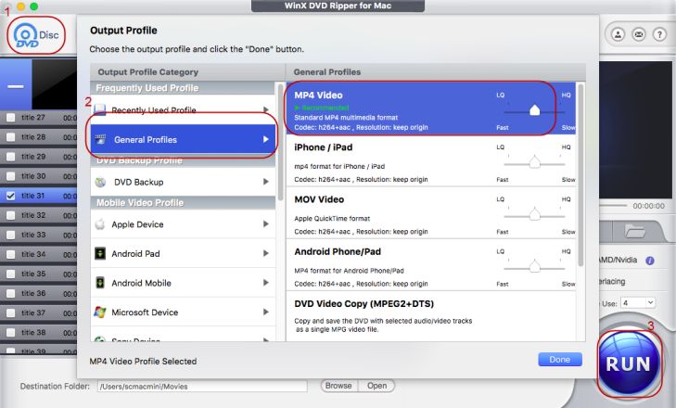Adjust the MOV Video quality slider

click(534, 214)
